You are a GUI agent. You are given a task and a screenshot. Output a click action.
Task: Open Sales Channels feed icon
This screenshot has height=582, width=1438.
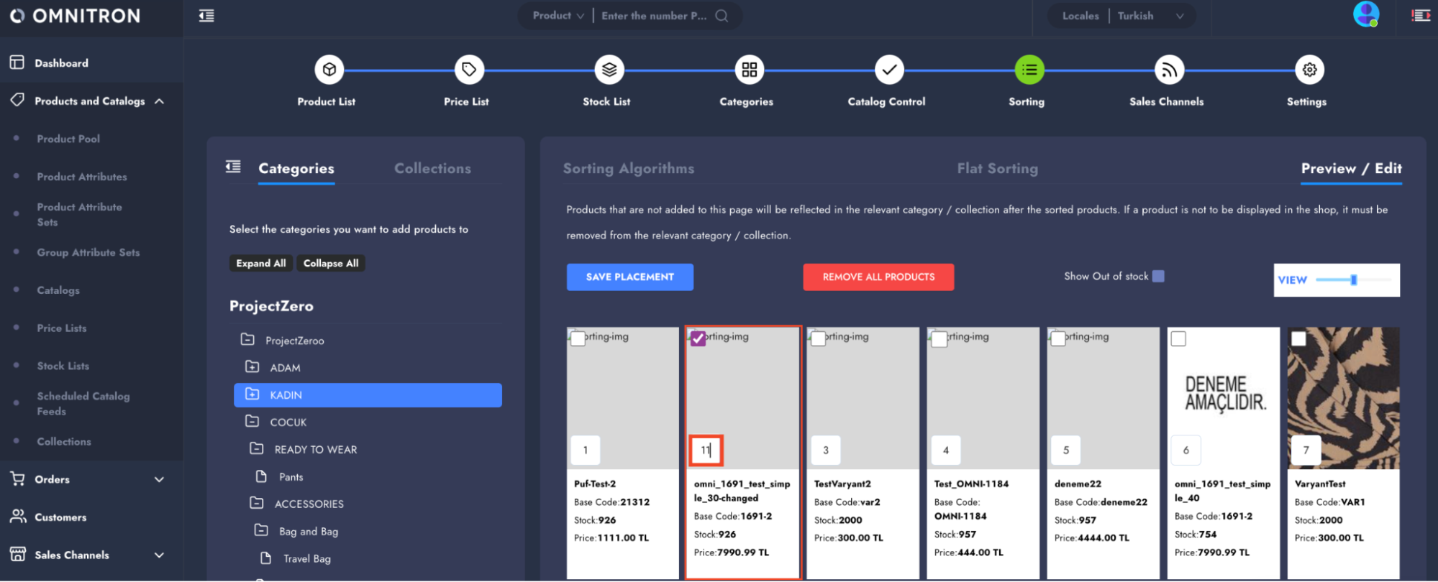coord(1169,70)
